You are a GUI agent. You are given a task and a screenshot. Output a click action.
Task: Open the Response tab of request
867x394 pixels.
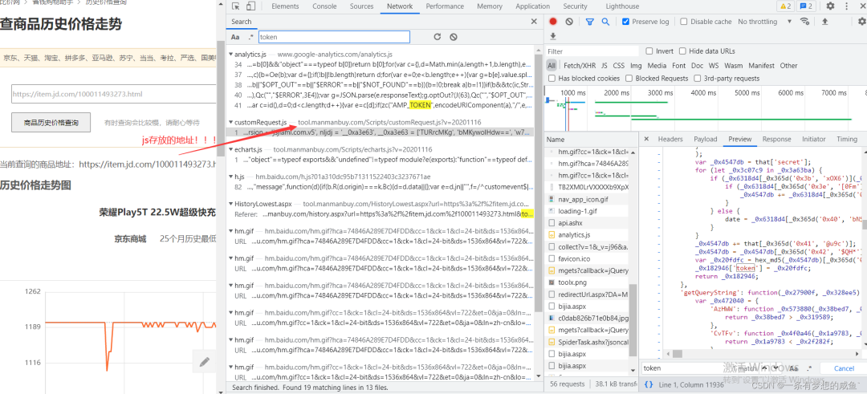(776, 140)
